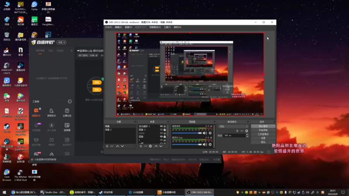
Task: Open Scene Collection menu in OBS
Action: click(x=155, y=27)
